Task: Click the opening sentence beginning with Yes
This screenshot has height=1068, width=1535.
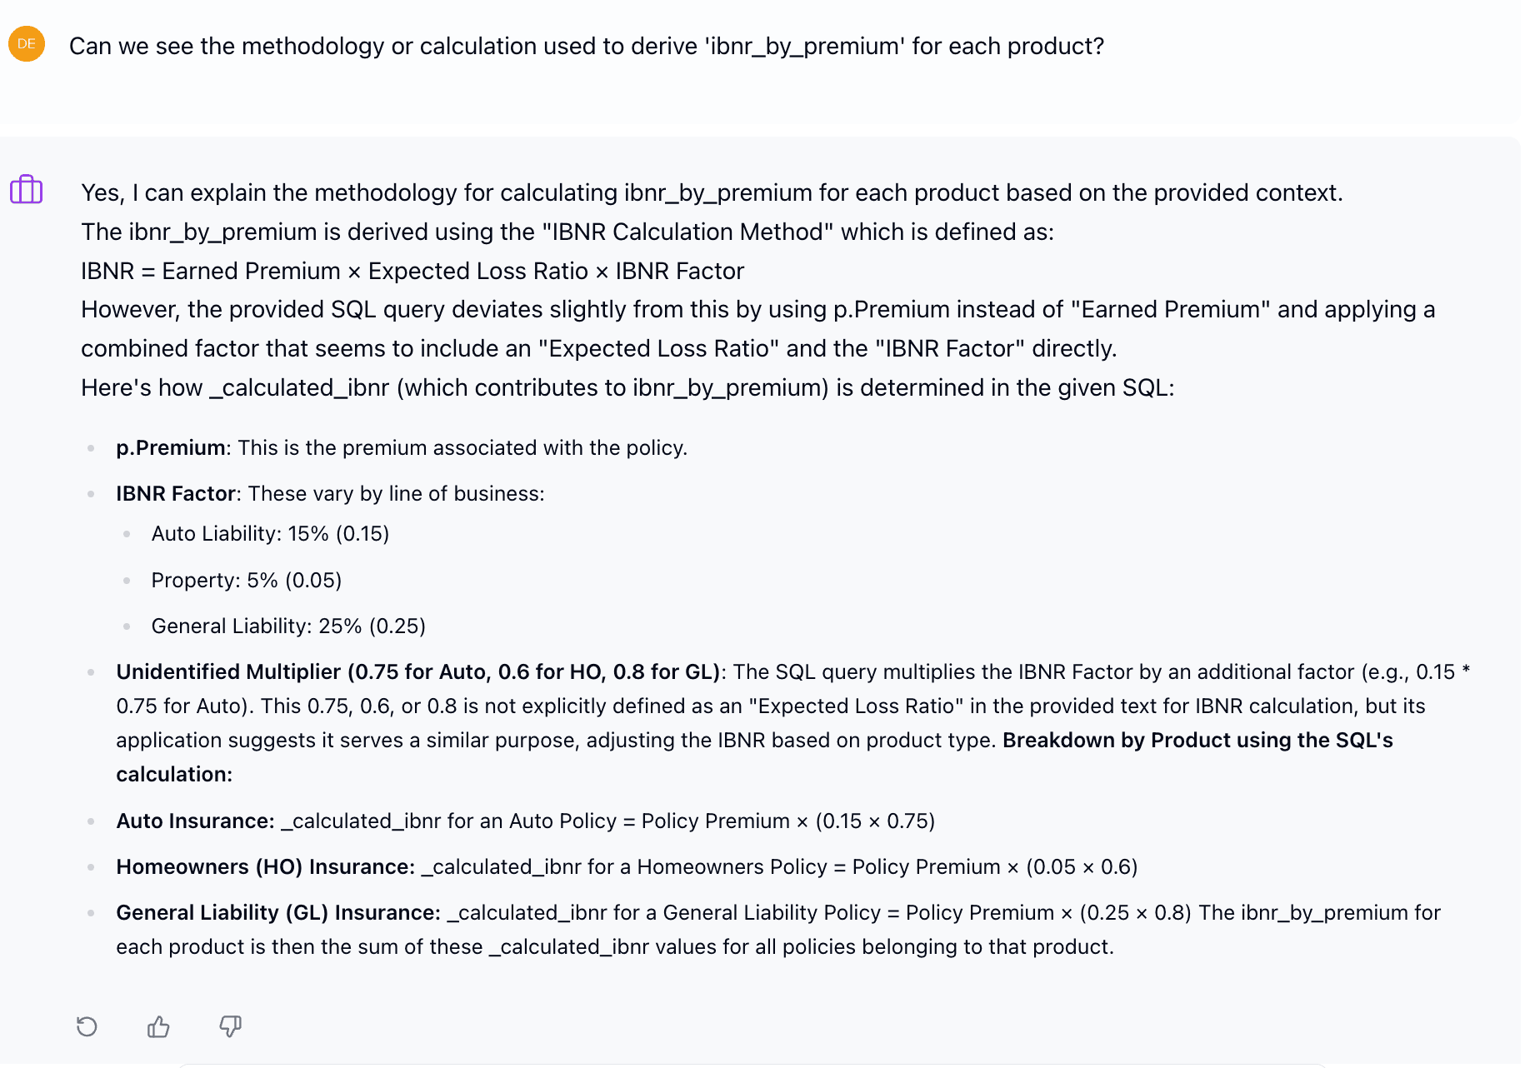Action: pyautogui.click(x=711, y=192)
